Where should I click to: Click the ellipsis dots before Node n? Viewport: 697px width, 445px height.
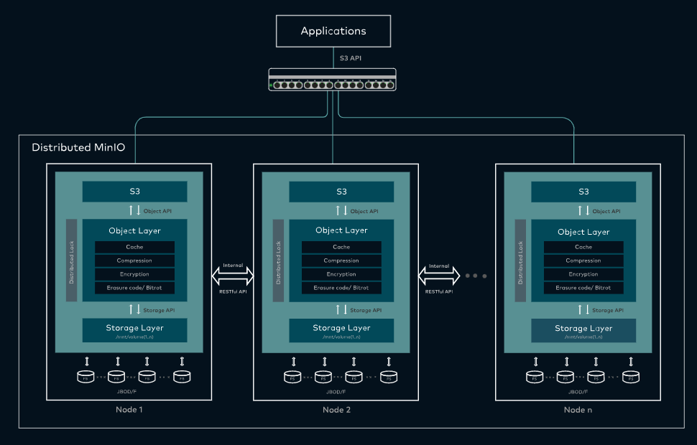pyautogui.click(x=476, y=276)
